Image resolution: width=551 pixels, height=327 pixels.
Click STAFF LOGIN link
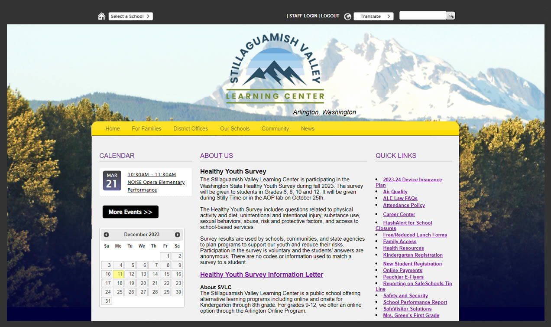(303, 16)
